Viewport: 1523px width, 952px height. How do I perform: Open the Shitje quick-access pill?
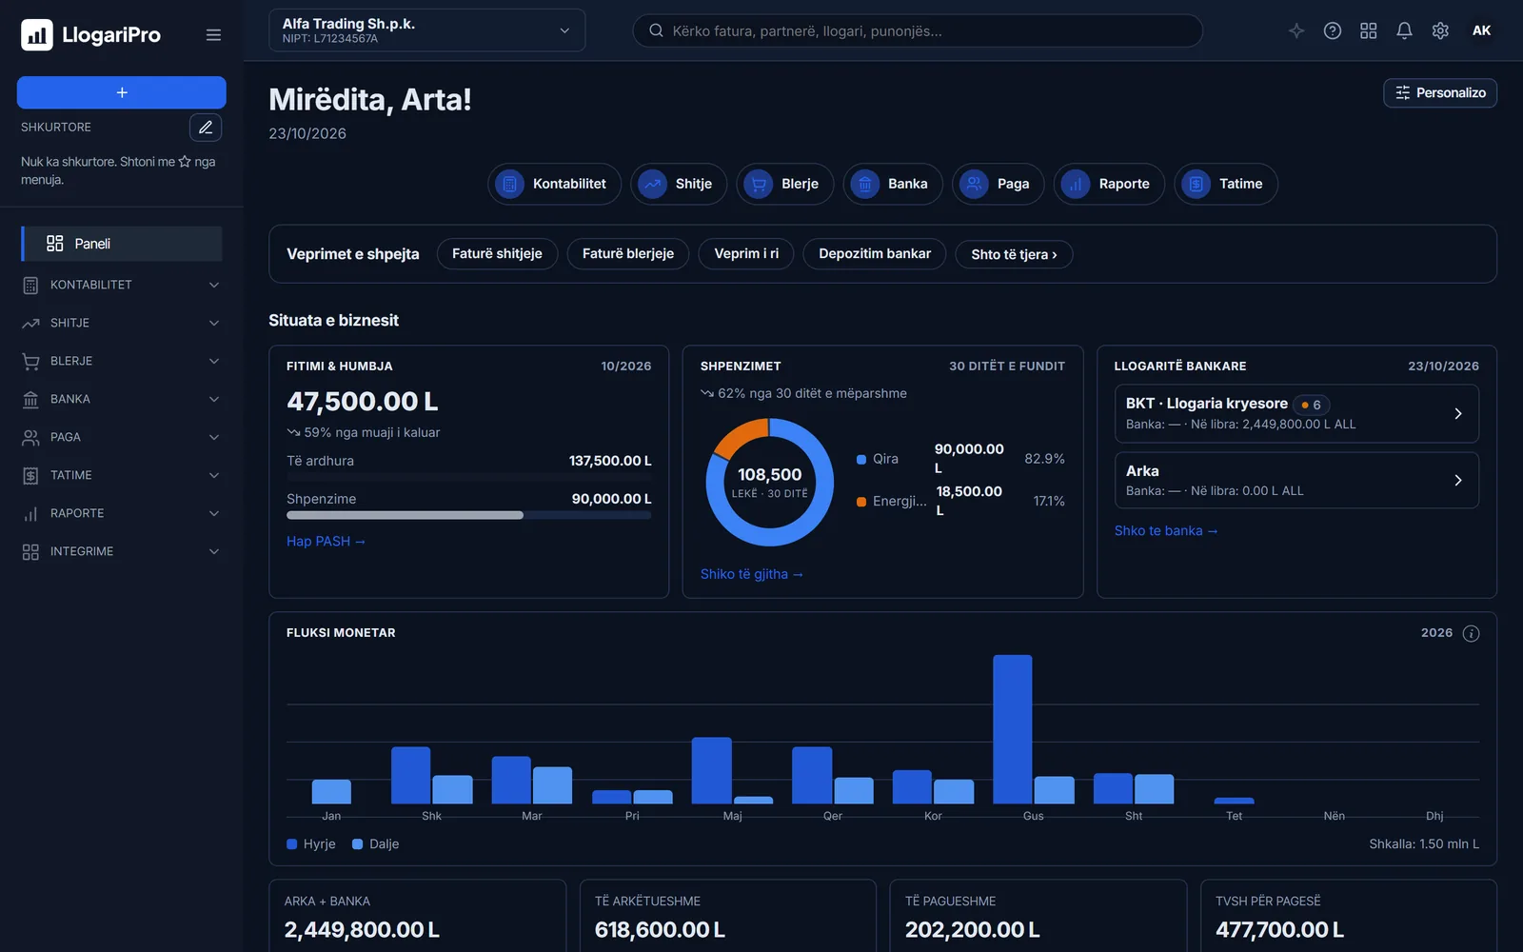(679, 184)
